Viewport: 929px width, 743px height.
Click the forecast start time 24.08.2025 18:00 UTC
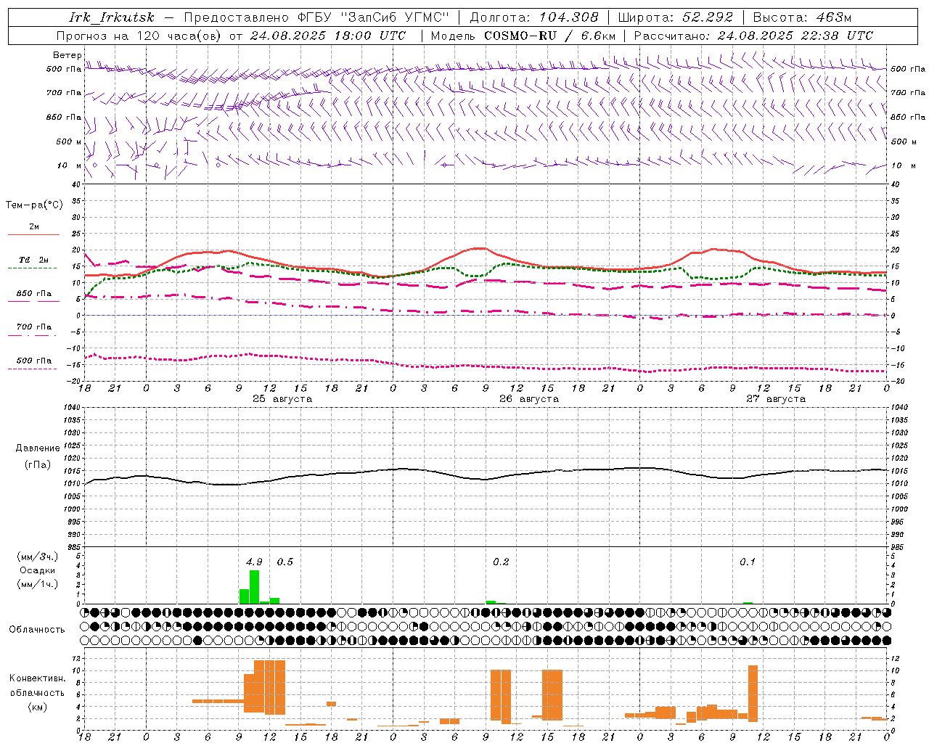(x=328, y=36)
